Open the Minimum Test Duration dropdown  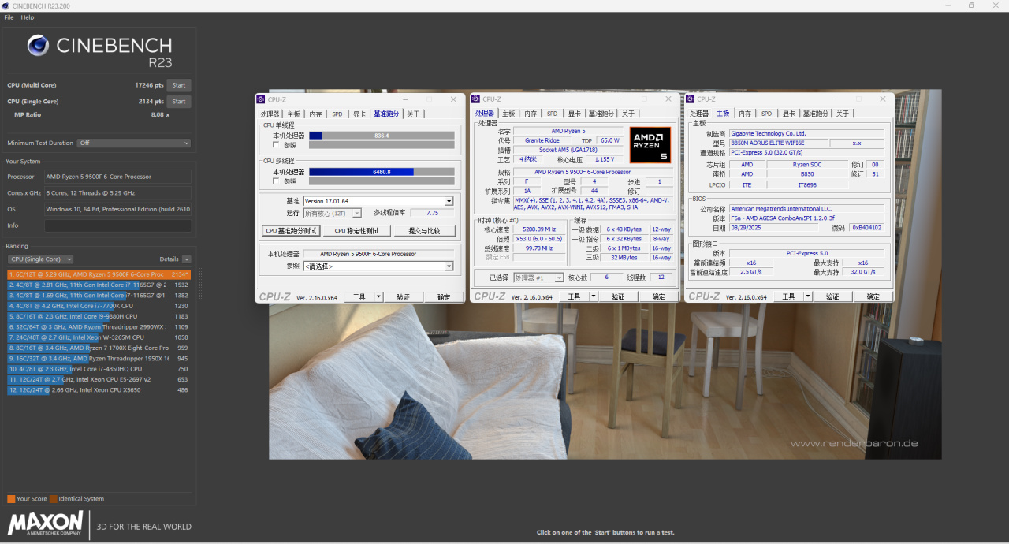pos(133,143)
